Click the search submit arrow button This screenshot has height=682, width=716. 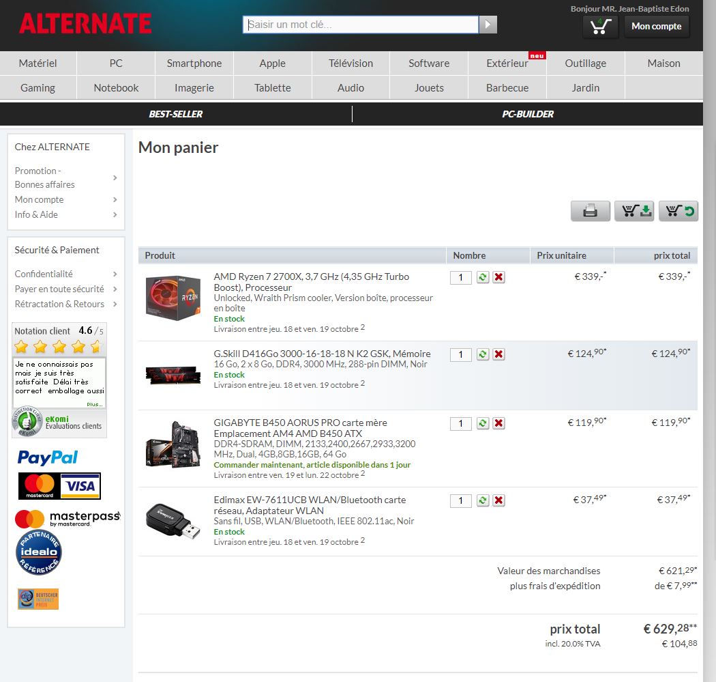pyautogui.click(x=488, y=25)
